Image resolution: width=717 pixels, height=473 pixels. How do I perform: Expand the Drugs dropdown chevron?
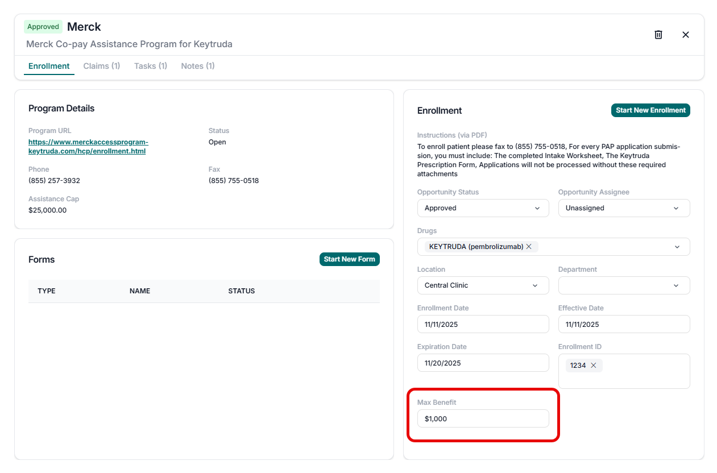[x=677, y=247]
